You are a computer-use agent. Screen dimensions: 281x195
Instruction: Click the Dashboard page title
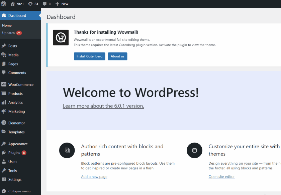tap(61, 17)
